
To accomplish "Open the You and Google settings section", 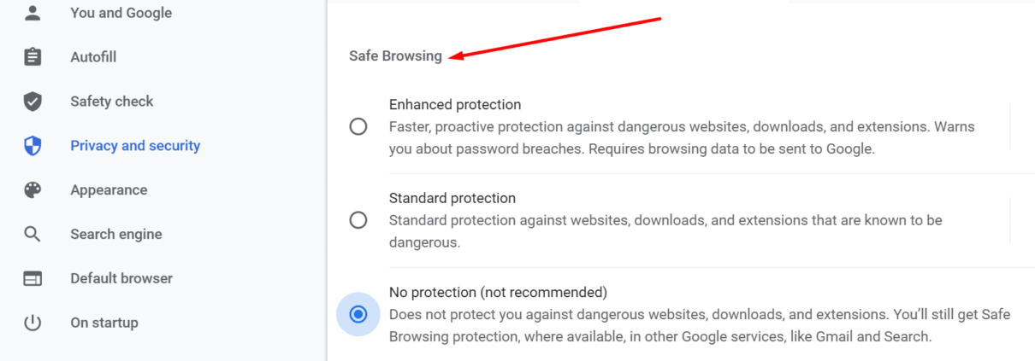I will click(x=121, y=13).
